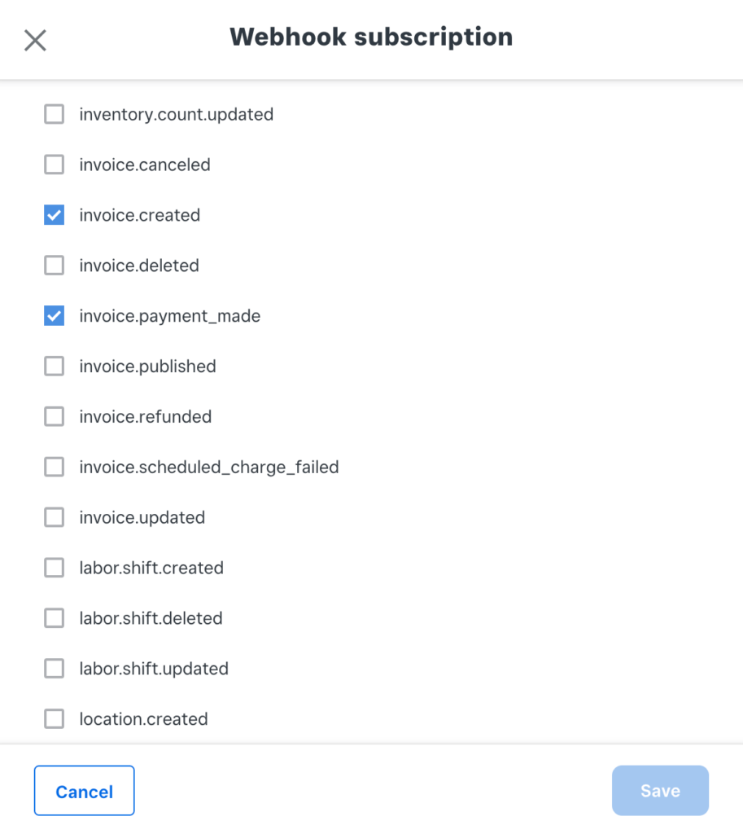The image size is (743, 834).
Task: Uncheck the invoice.created checkbox
Action: tap(55, 215)
